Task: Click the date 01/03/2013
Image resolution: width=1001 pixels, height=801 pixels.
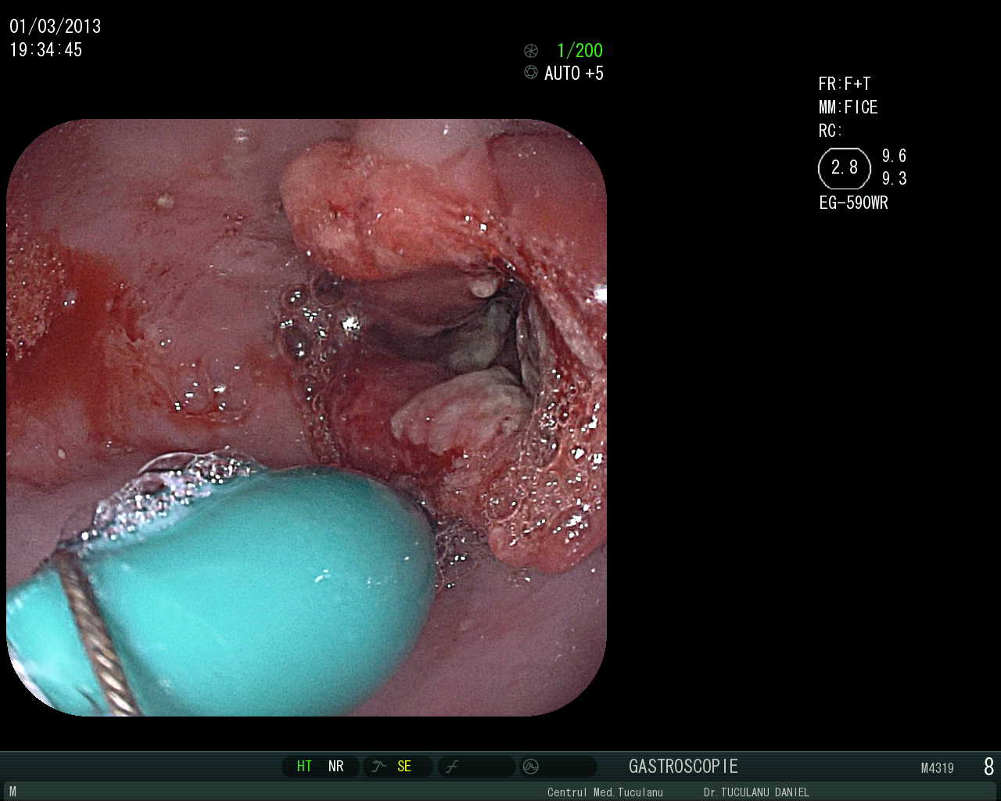Action: click(56, 27)
